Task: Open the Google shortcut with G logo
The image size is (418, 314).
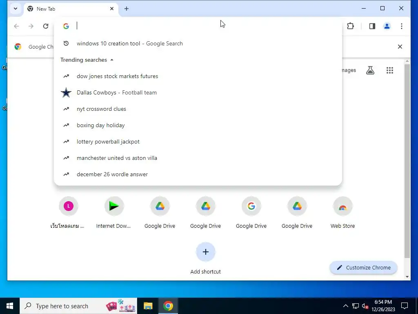Action: click(251, 206)
